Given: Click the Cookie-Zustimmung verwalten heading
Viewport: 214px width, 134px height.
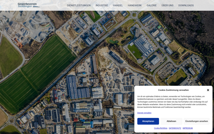Looking at the screenshot, I should [173, 90].
